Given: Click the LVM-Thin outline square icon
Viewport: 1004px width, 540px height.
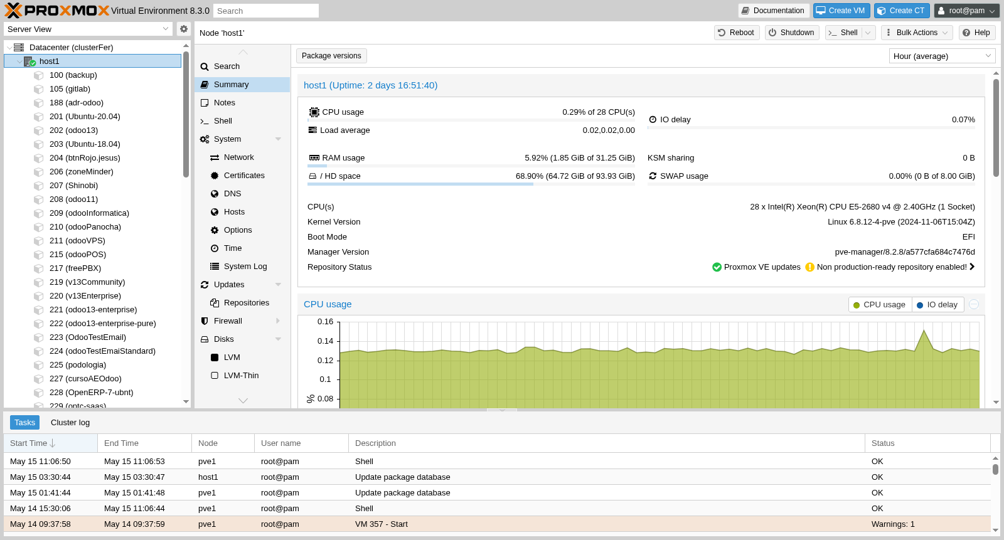Looking at the screenshot, I should coord(215,376).
